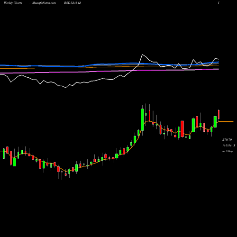Screen dimensions: 237x237
Task: Click the 'in 5 Days' label
Action: click(x=228, y=151)
